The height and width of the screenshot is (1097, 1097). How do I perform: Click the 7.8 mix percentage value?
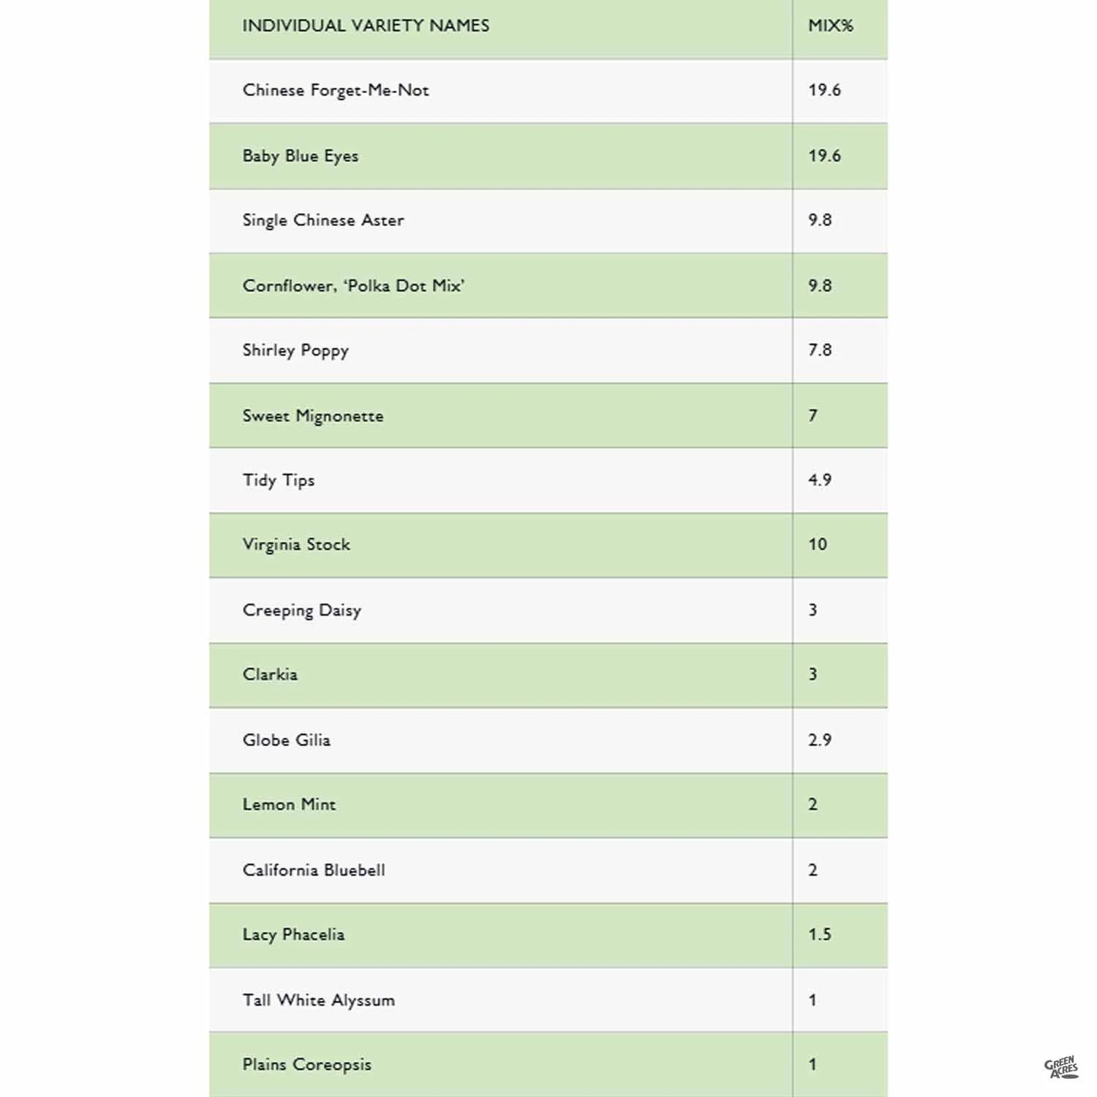(x=820, y=350)
